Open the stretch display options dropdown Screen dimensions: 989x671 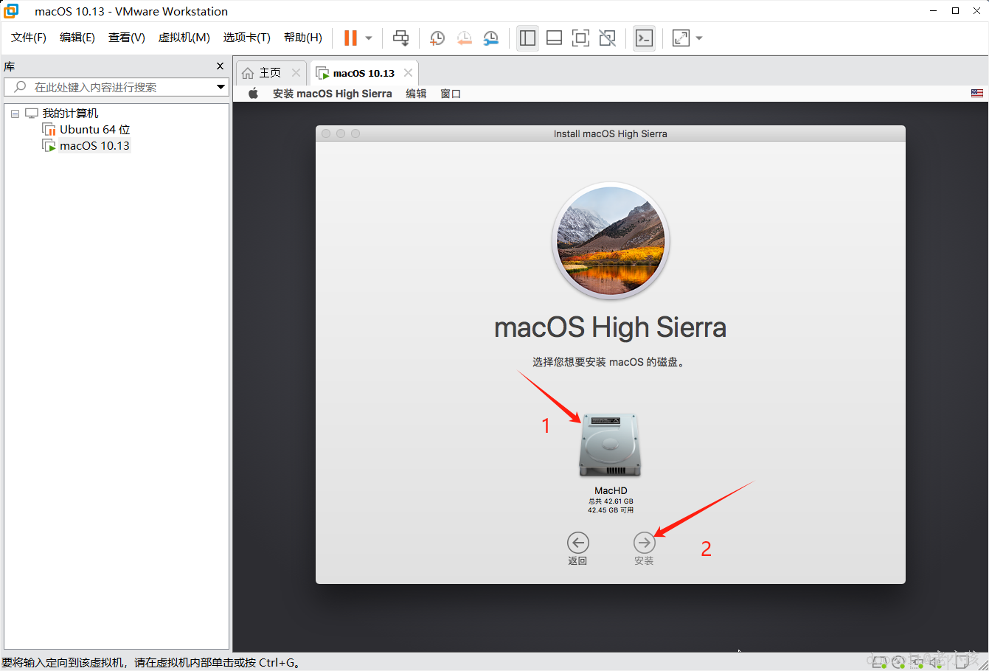(x=699, y=38)
